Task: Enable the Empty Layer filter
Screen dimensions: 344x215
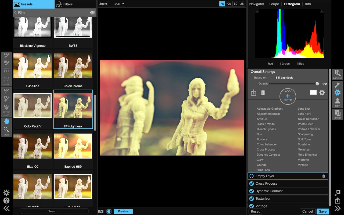Action: click(x=252, y=176)
